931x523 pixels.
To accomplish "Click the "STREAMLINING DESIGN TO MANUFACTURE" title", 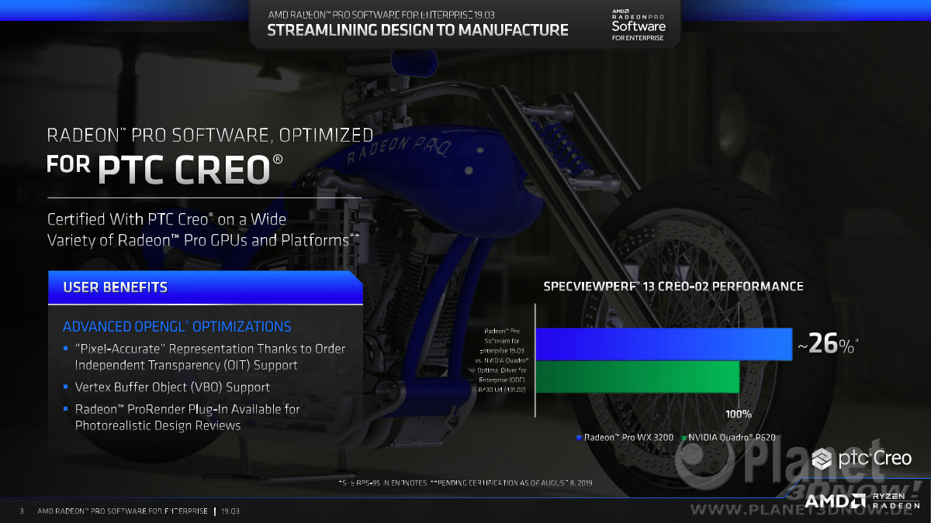I will pos(417,30).
